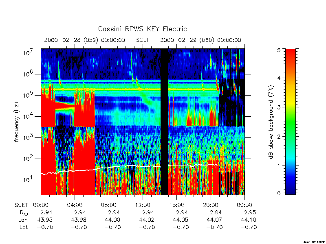Click the R_AU row label
Viewport: 326px width, 244px height.
[24, 213]
